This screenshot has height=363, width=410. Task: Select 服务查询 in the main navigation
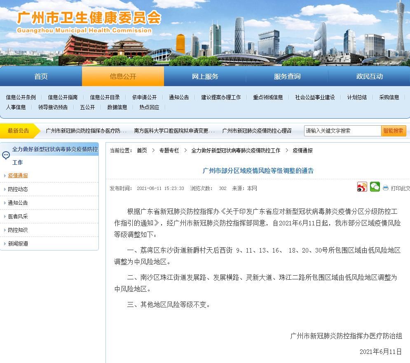287,76
